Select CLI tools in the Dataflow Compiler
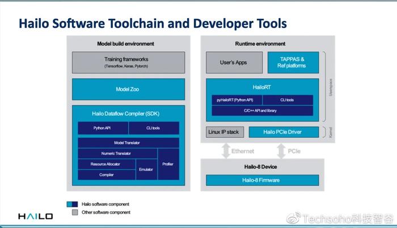This screenshot has height=228, width=397. coord(154,128)
